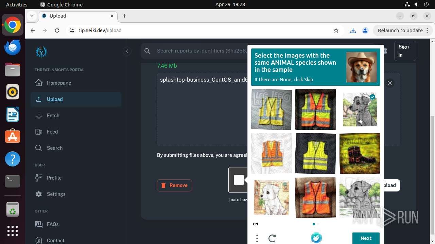Switch to the Upload browser tab

coord(78,16)
